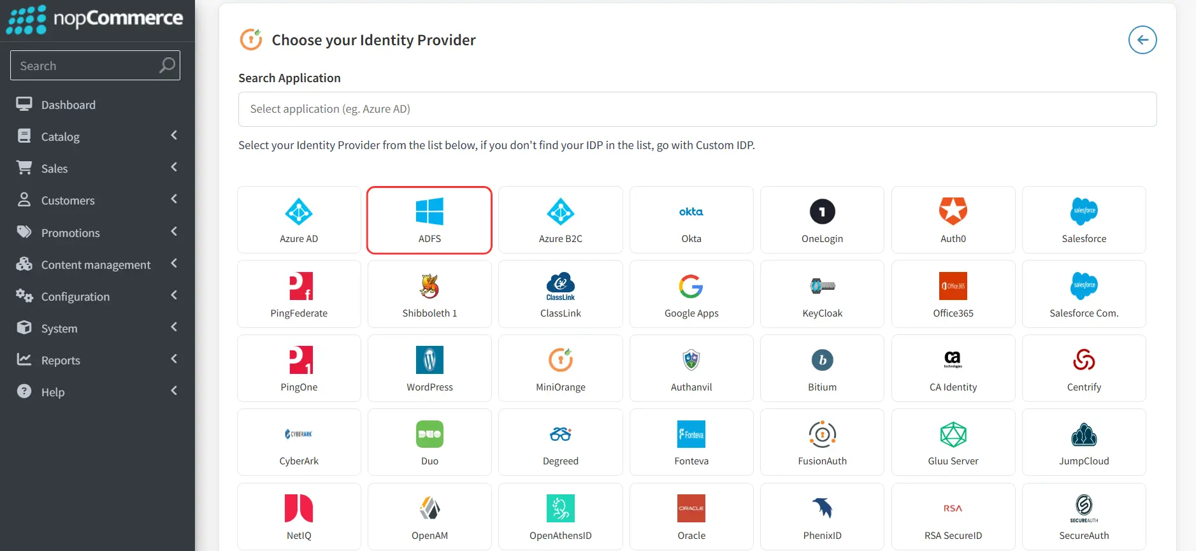The width and height of the screenshot is (1196, 551).
Task: Click the back arrow button
Action: pyautogui.click(x=1143, y=39)
